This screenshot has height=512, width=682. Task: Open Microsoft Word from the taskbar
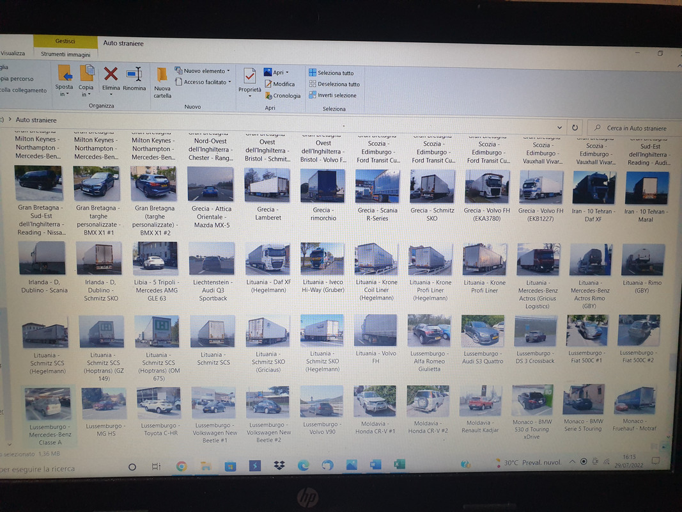coord(375,465)
